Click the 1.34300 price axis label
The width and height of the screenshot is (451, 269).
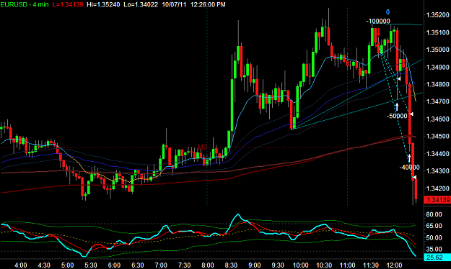click(x=438, y=171)
